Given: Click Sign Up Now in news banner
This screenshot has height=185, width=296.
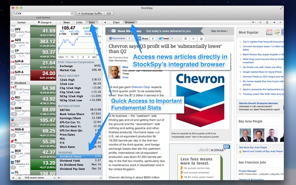Looking at the screenshot, I should (x=219, y=31).
